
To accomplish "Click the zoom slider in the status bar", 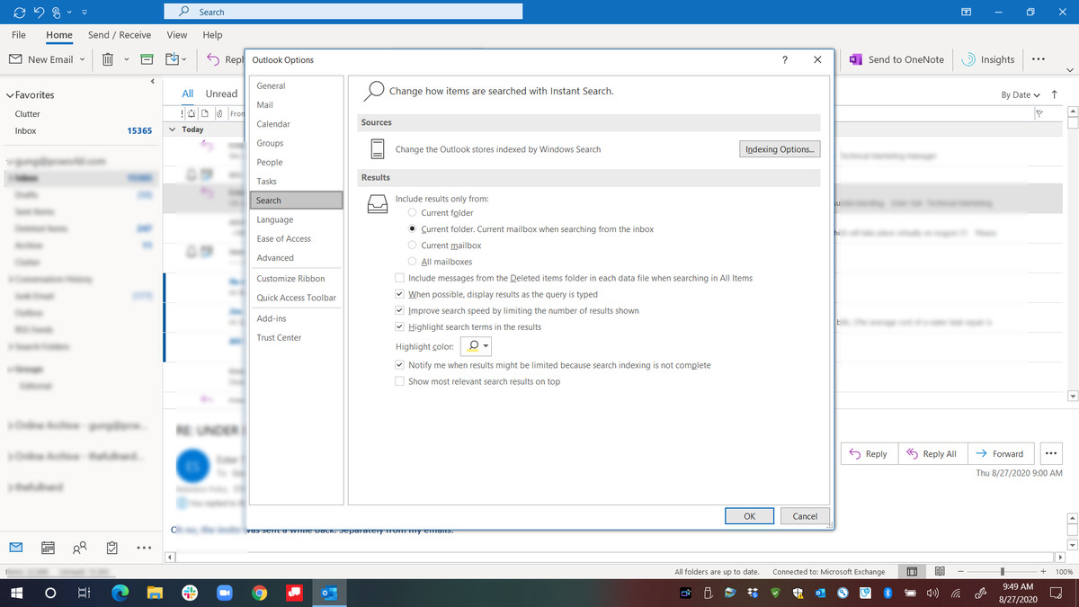I will [x=1001, y=571].
